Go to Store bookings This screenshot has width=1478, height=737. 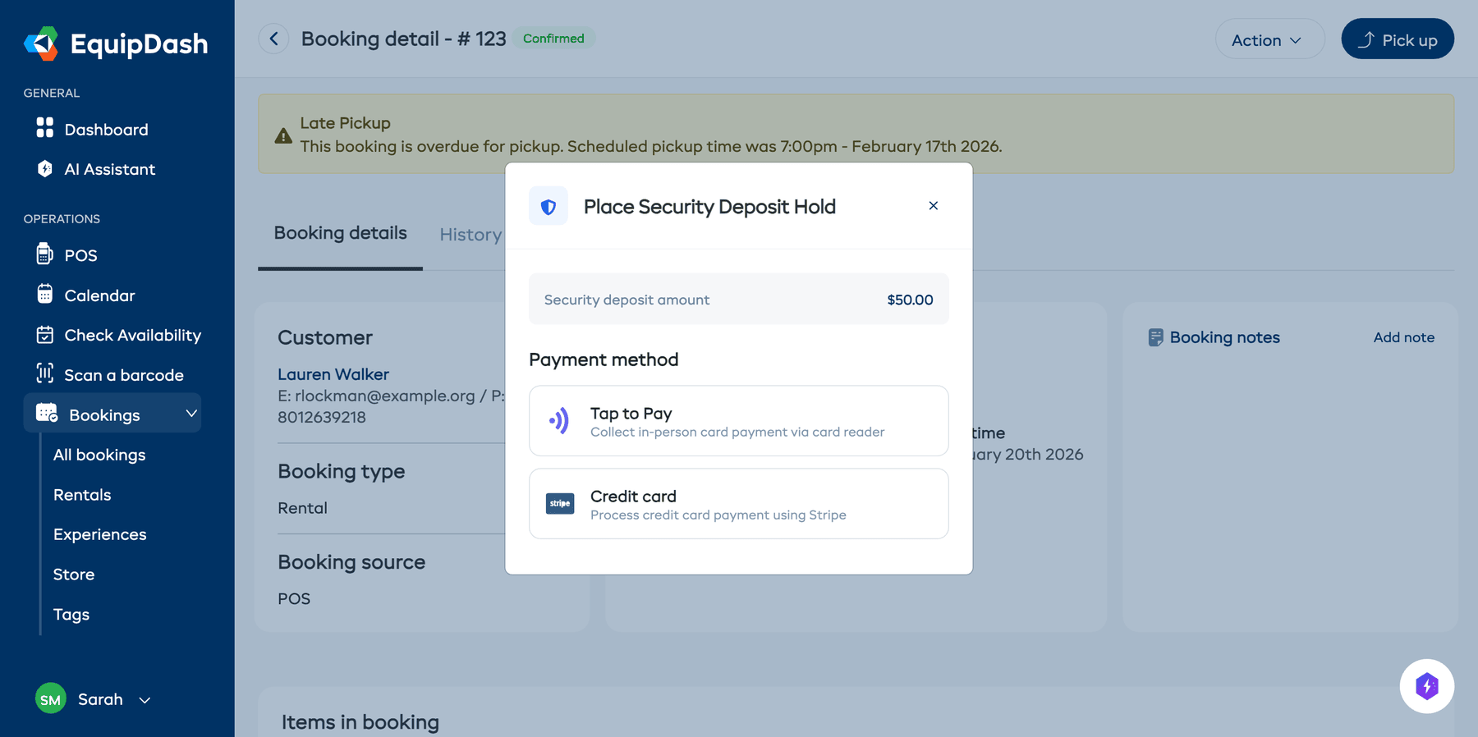click(74, 574)
